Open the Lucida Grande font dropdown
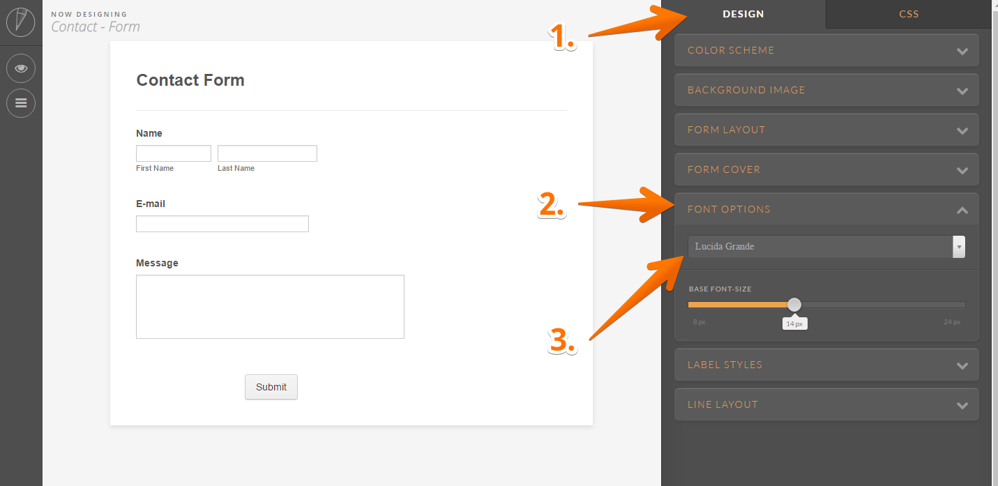 point(826,247)
